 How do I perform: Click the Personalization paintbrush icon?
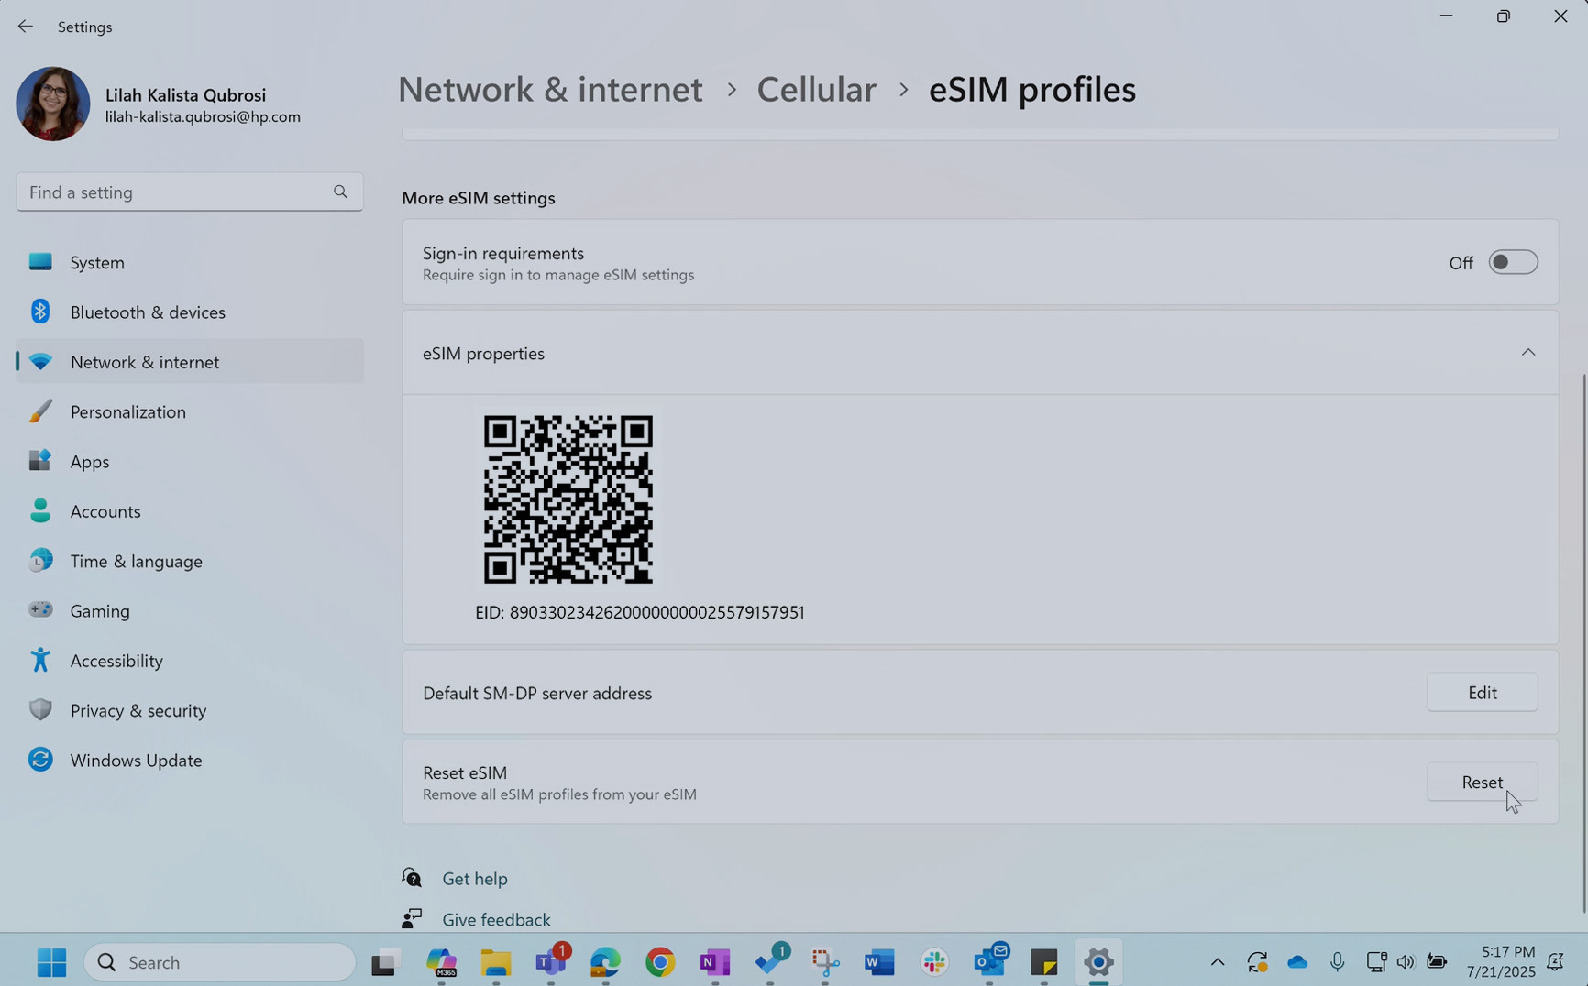(x=40, y=411)
